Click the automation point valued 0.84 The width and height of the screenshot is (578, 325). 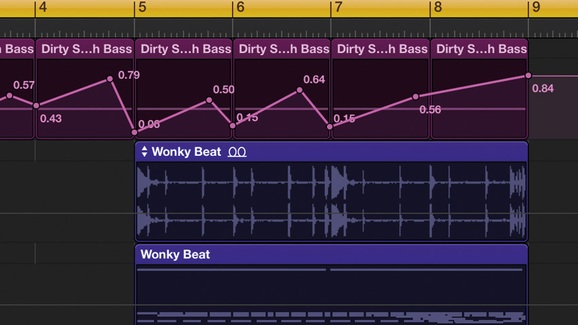[x=528, y=75]
